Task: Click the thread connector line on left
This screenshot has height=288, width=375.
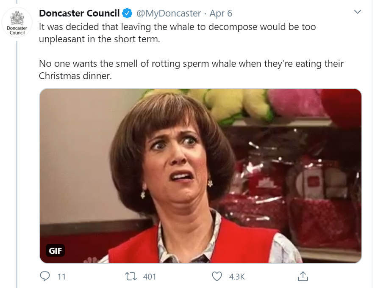Action: tap(17, 165)
